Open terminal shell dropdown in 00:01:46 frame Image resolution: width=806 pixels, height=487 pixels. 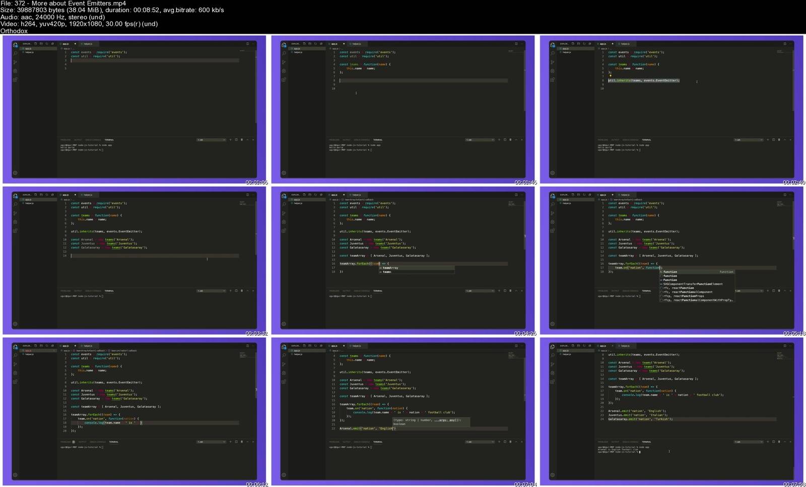pos(480,140)
